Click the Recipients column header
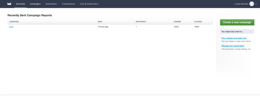The height and width of the screenshot is (96, 260). click(141, 22)
